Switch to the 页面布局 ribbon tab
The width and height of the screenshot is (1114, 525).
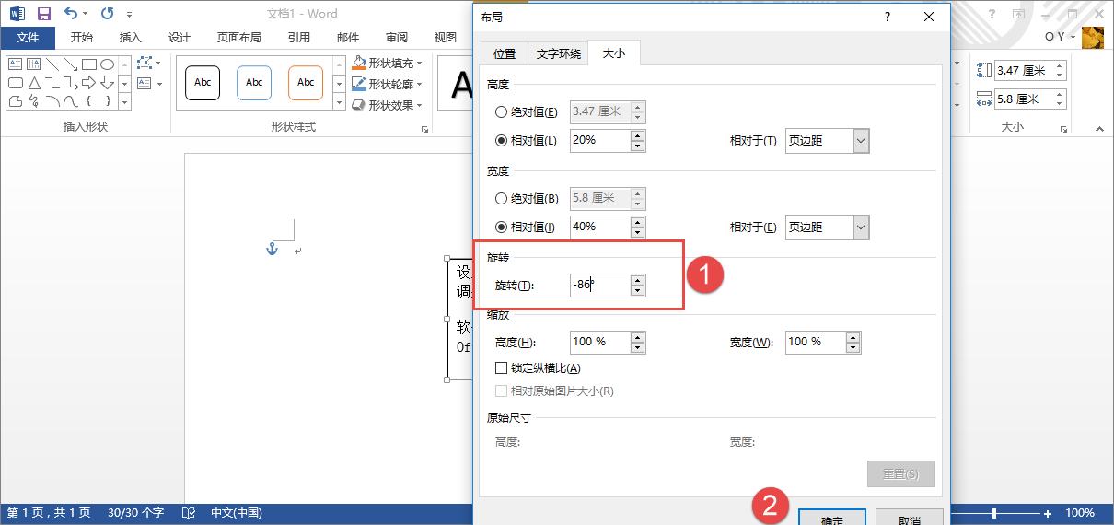tap(239, 38)
